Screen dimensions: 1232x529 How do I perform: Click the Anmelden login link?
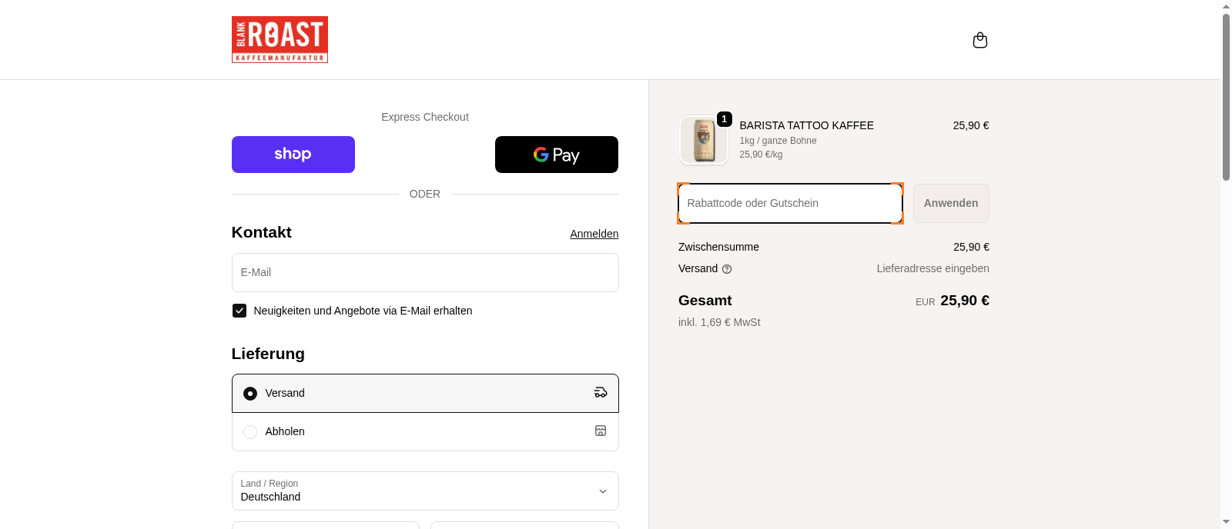tap(594, 234)
